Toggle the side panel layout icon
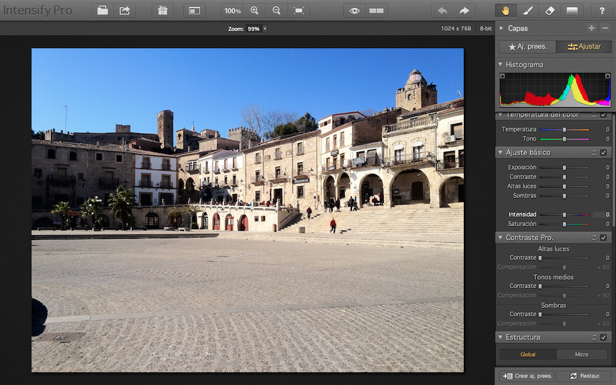616x385 pixels. point(194,11)
